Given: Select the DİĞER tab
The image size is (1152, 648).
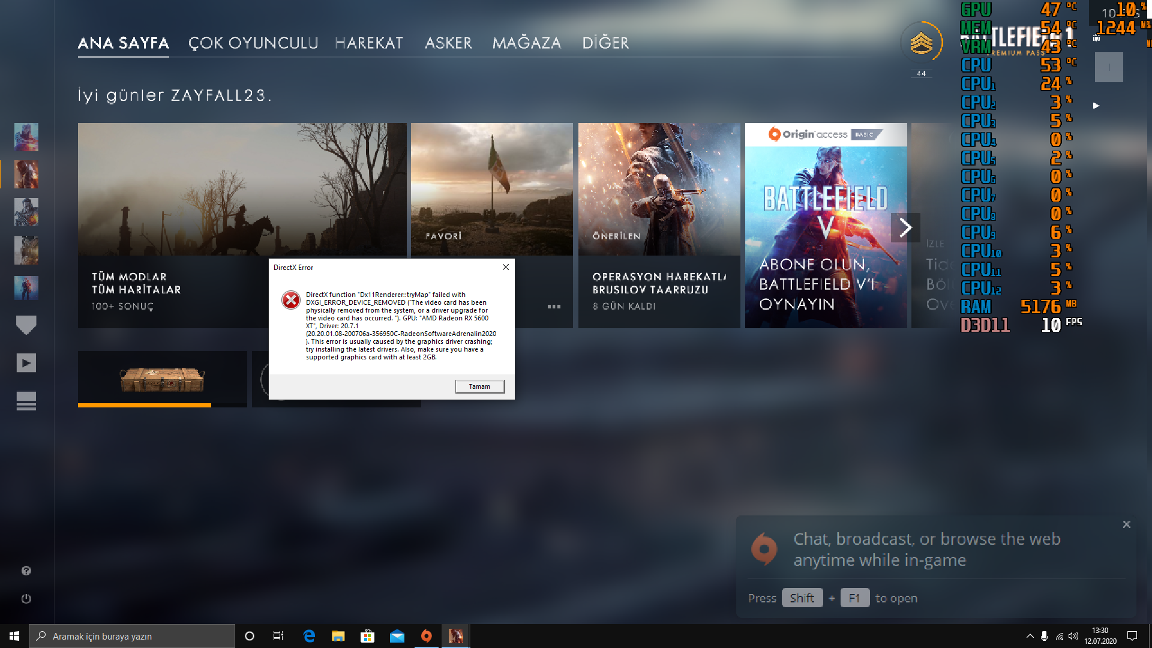Looking at the screenshot, I should pyautogui.click(x=606, y=43).
